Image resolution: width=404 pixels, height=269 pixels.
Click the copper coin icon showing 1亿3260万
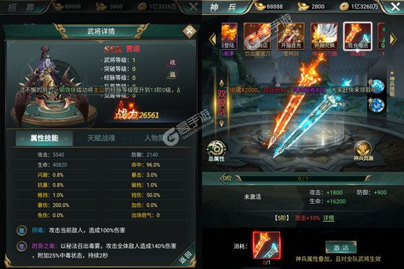[x=344, y=7]
